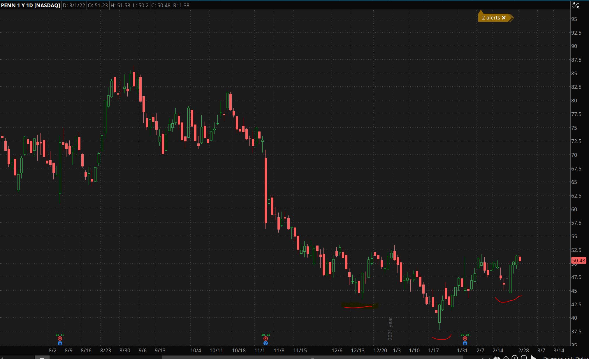Image resolution: width=589 pixels, height=359 pixels.
Task: Click the 50.48 last price bubble
Action: 578,260
